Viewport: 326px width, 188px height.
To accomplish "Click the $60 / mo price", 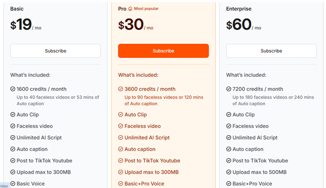I will click(x=243, y=25).
